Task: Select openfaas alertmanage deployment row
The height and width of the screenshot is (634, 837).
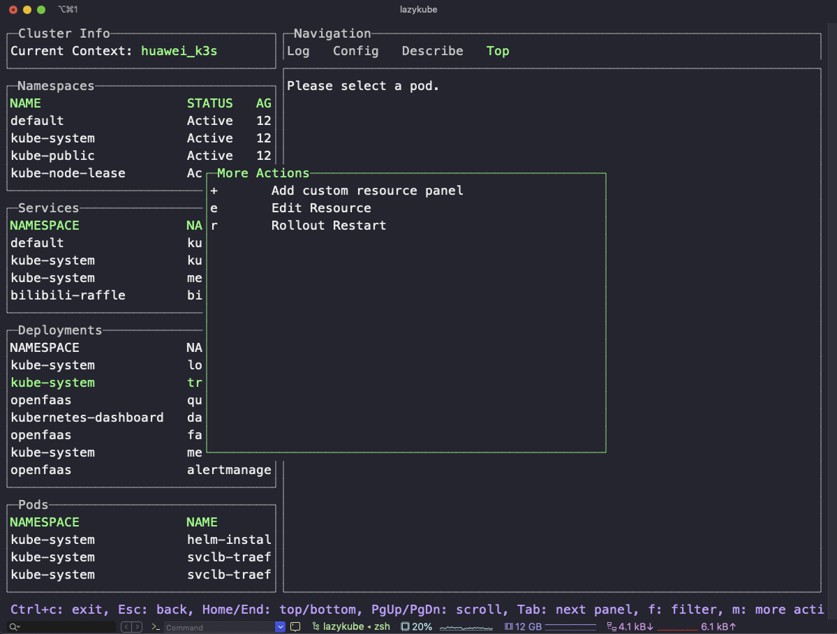Action: tap(141, 470)
